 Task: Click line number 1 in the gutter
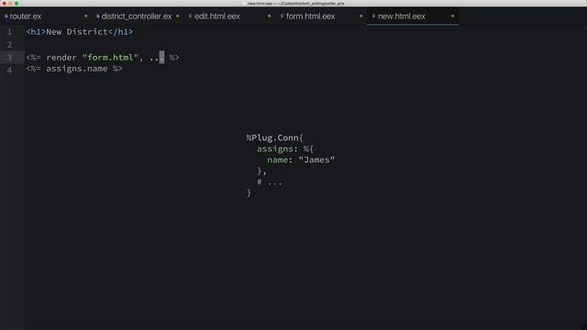tap(10, 32)
